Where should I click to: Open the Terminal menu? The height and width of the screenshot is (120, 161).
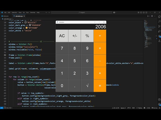tap(33, 12)
